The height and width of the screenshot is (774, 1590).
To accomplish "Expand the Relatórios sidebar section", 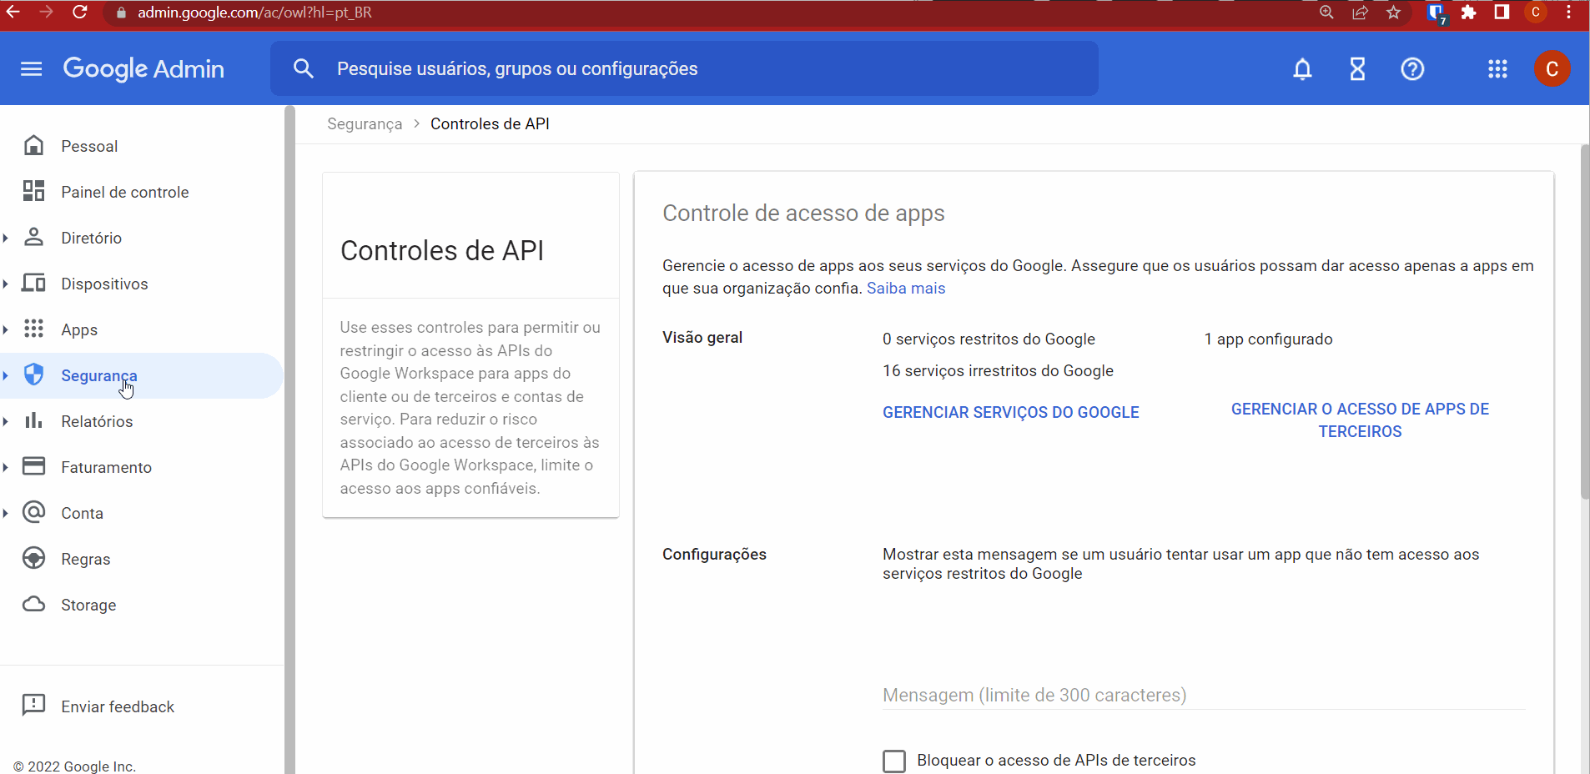I will [x=6, y=422].
